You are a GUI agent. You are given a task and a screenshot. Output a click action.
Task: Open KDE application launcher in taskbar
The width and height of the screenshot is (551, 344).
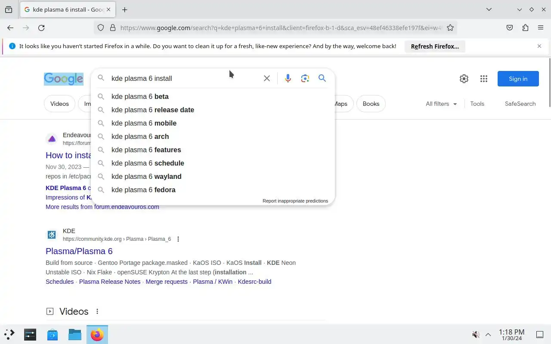tap(9, 334)
